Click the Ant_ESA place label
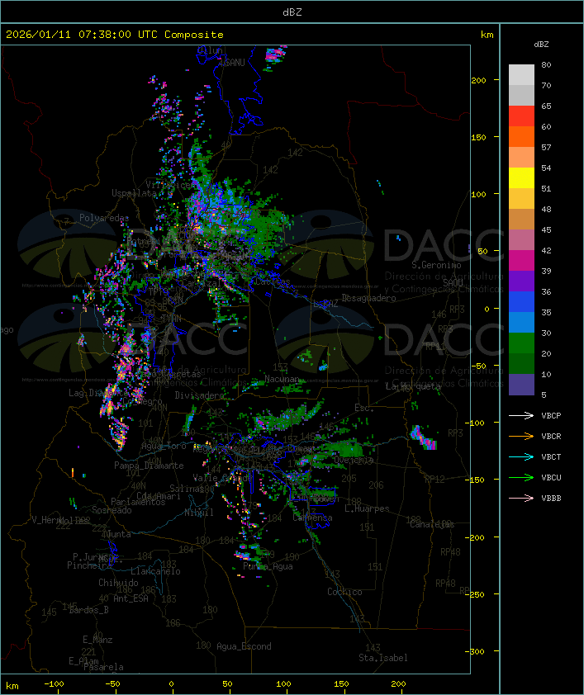Viewport: 584px width, 695px height. point(131,598)
